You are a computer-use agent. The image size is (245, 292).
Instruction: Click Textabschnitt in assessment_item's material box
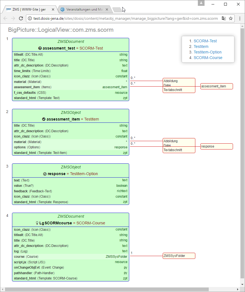[x=173, y=150]
